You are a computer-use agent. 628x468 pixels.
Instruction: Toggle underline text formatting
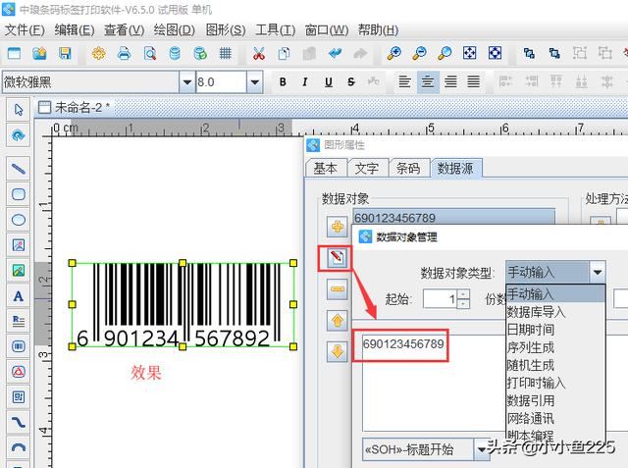click(329, 82)
